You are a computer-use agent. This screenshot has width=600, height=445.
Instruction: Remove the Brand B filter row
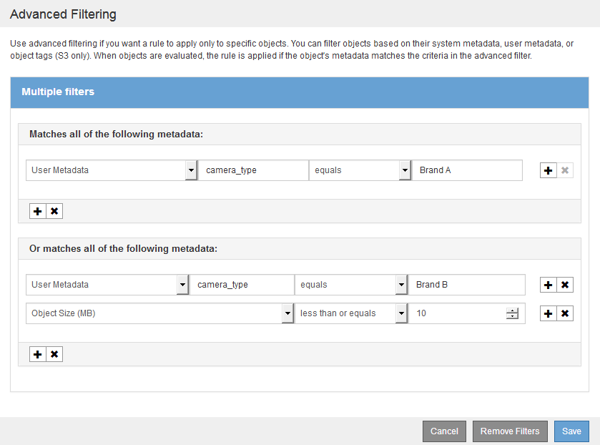point(565,285)
